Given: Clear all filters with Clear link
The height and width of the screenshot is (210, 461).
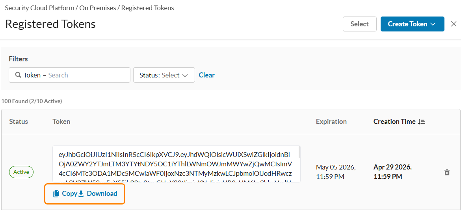Looking at the screenshot, I should [x=207, y=75].
